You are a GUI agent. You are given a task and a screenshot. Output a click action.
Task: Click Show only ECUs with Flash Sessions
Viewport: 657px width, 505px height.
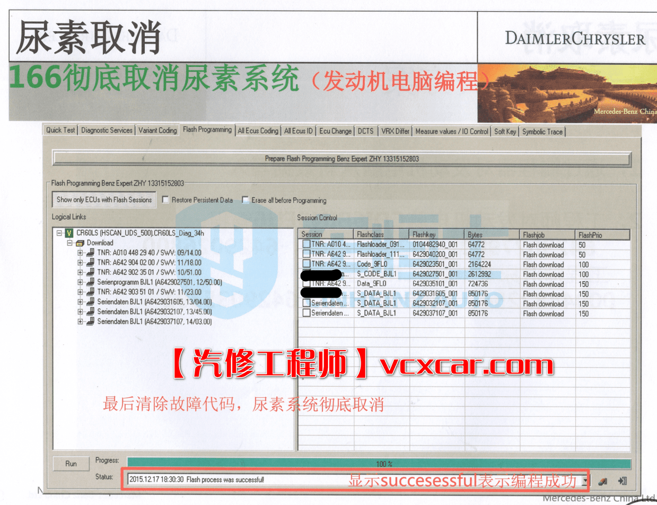pos(103,200)
